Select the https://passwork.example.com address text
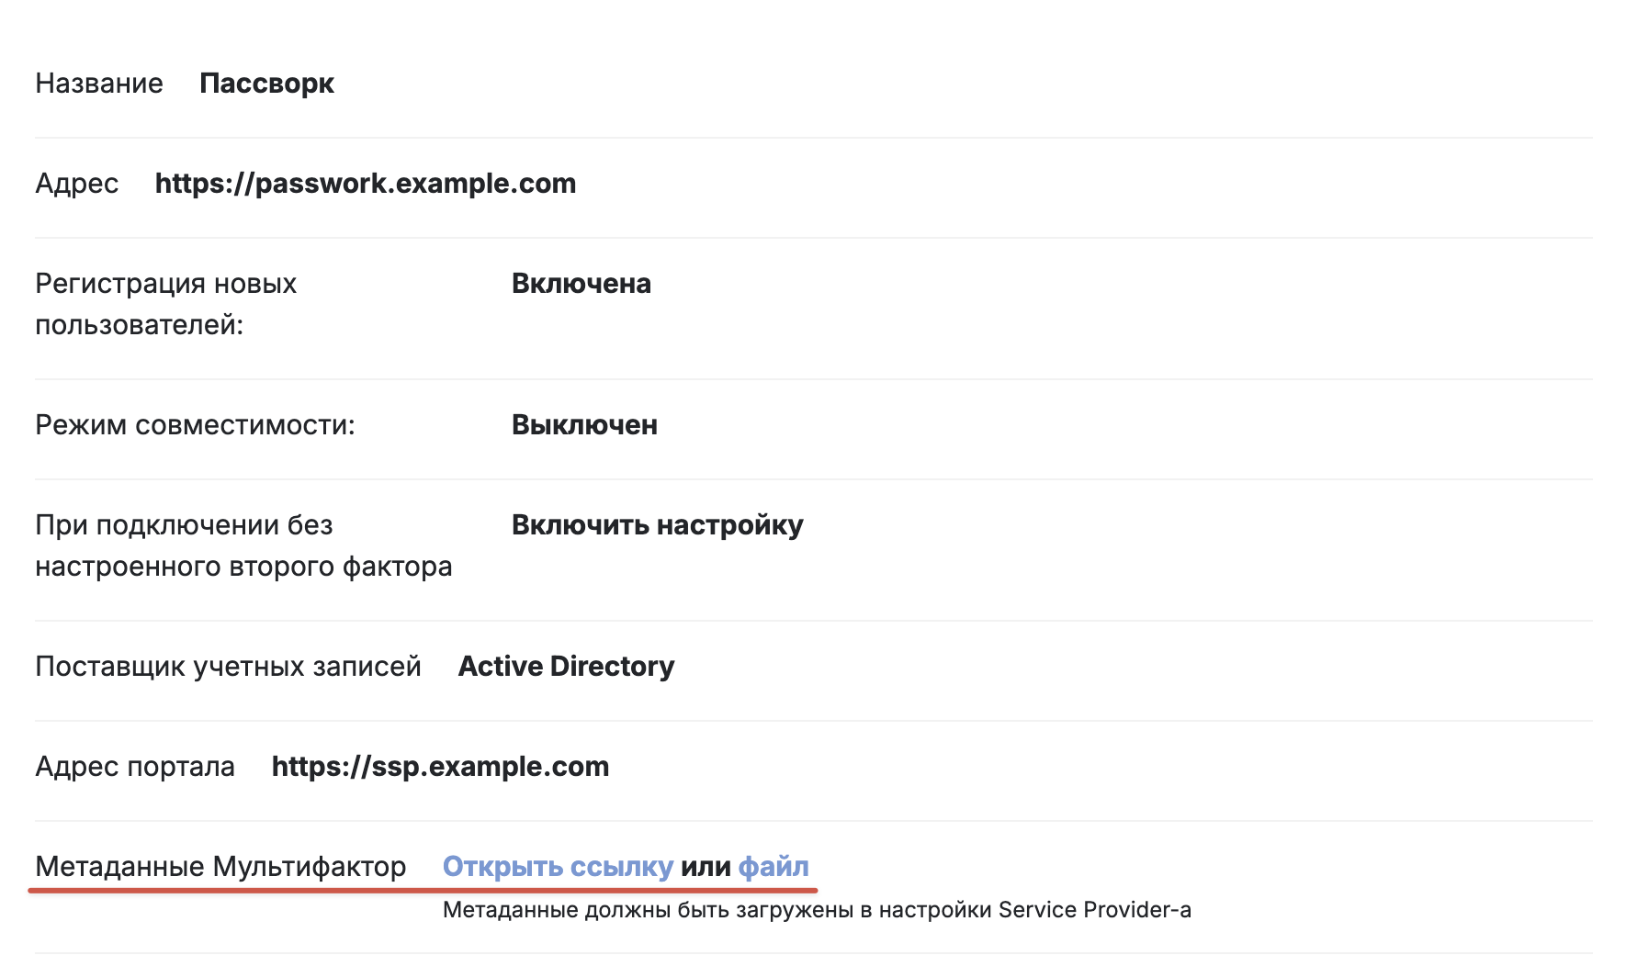This screenshot has height=955, width=1626. tap(366, 184)
